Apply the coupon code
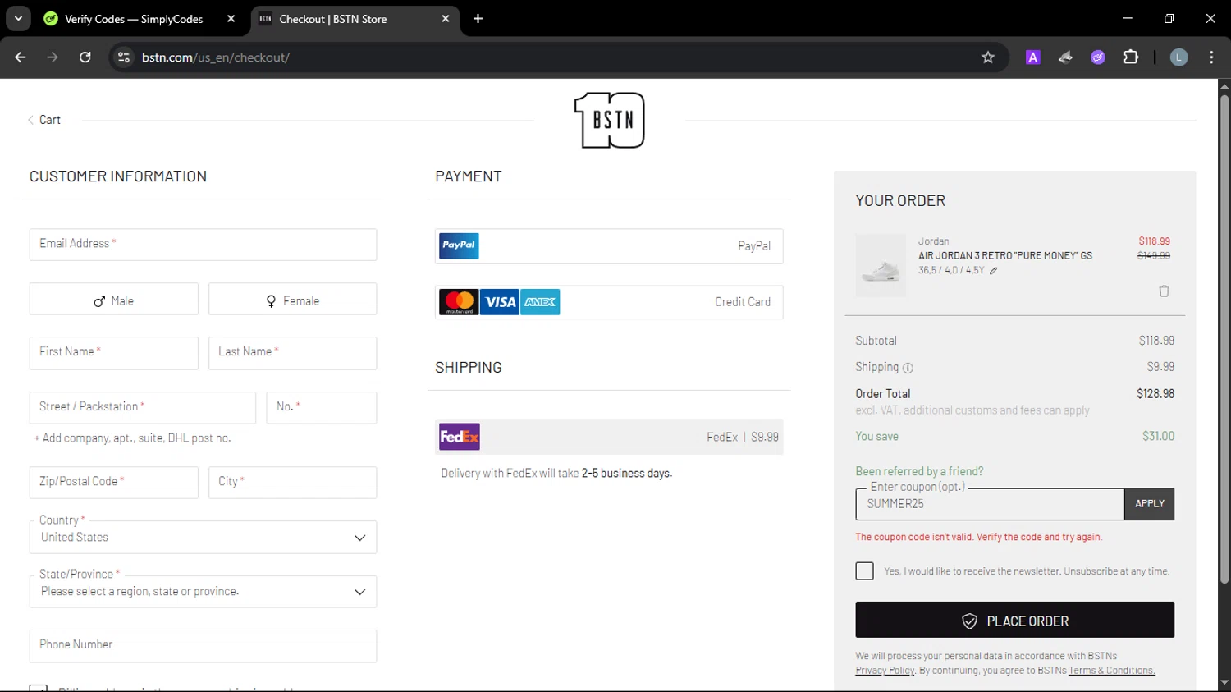 pos(1149,504)
